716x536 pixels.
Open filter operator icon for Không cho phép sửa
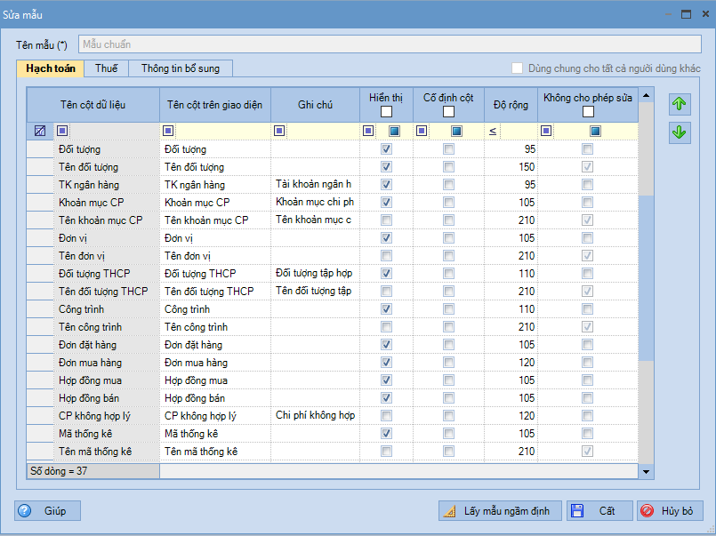[x=546, y=132]
